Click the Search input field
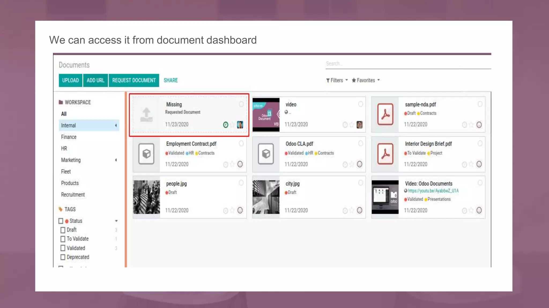Image resolution: width=549 pixels, height=308 pixels. (407, 64)
